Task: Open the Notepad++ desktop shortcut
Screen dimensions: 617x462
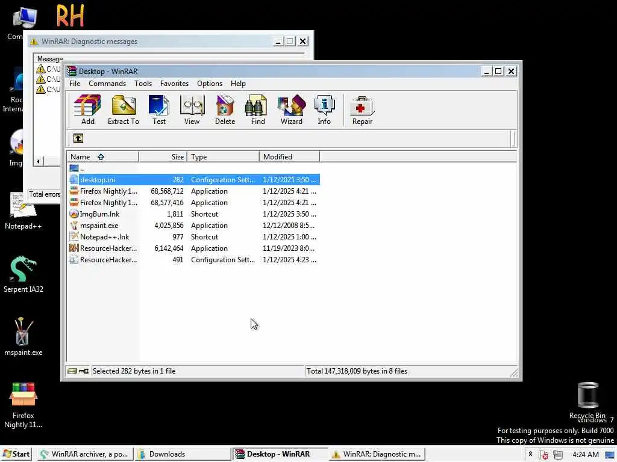Action: pos(23,211)
